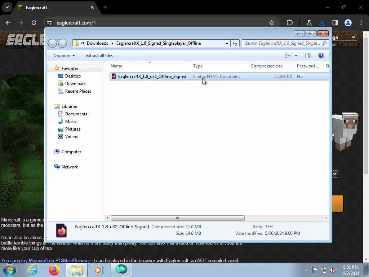Open the view options dropdown arrow

click(296, 56)
